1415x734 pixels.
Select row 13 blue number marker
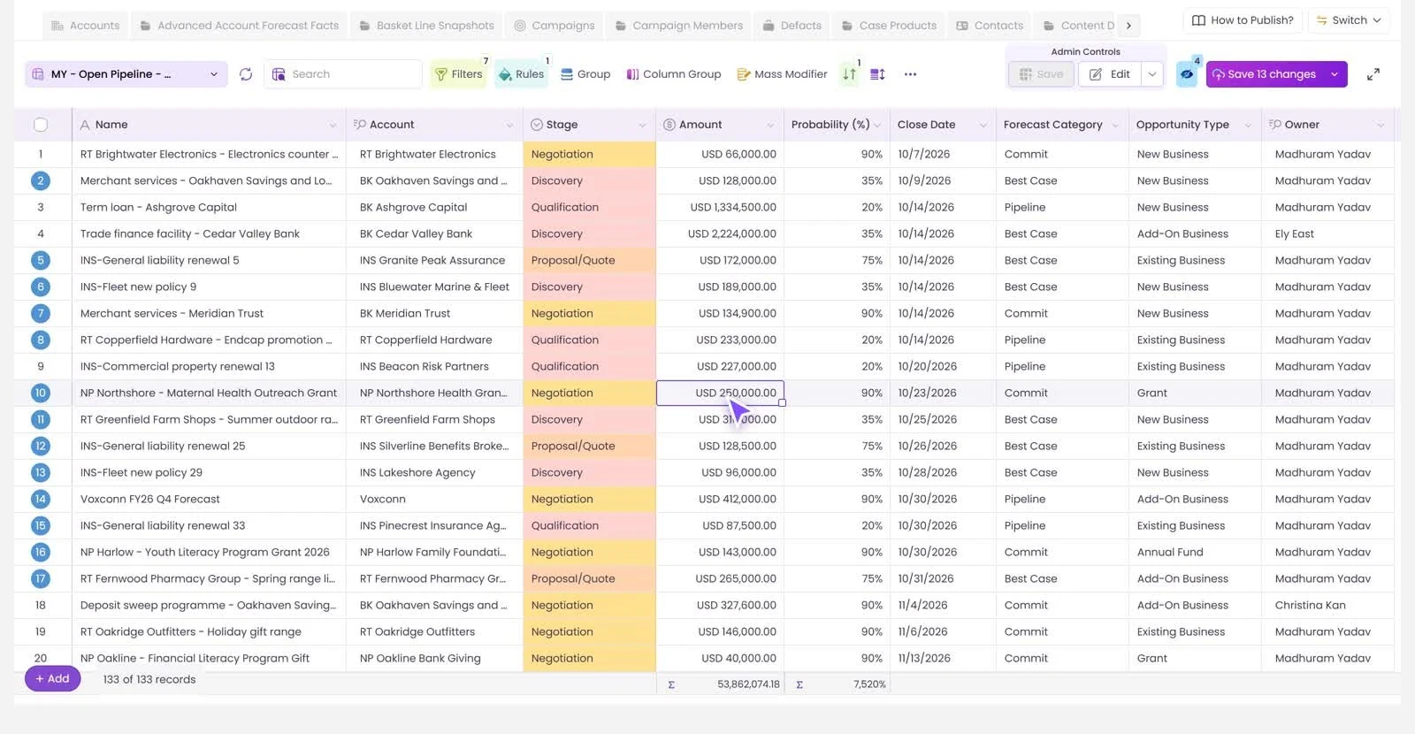tap(40, 472)
